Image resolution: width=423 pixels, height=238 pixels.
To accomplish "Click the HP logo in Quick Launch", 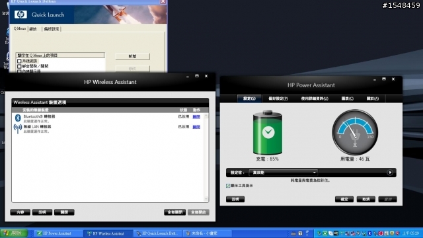I will click(20, 15).
